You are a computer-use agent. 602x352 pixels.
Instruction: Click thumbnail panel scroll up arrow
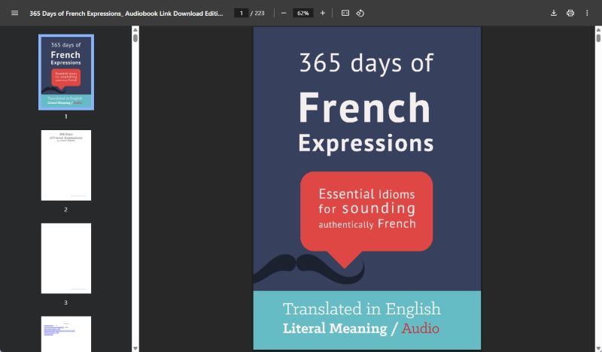click(135, 29)
